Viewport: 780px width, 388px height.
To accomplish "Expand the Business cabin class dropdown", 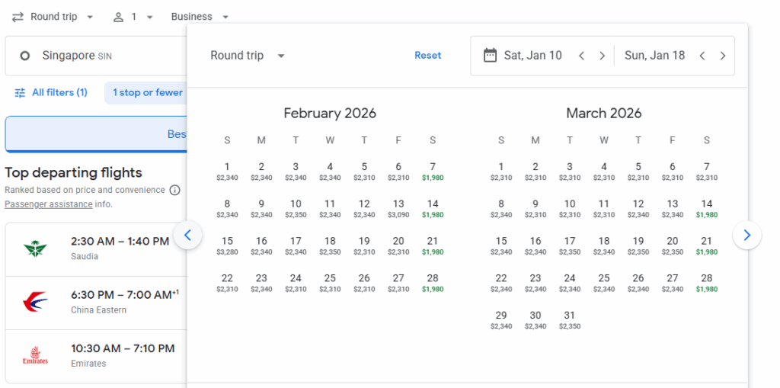I will click(200, 17).
